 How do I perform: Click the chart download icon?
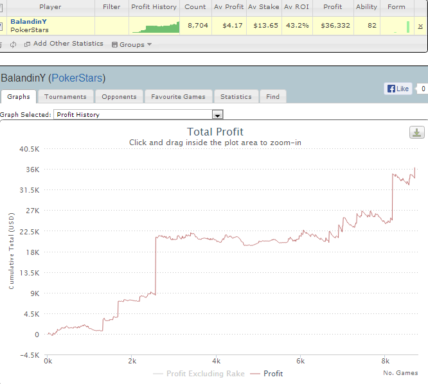[416, 132]
